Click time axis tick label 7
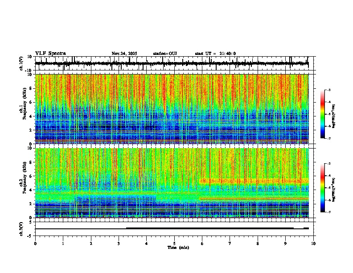Viewport: 353px width, 273px height. 230,244
